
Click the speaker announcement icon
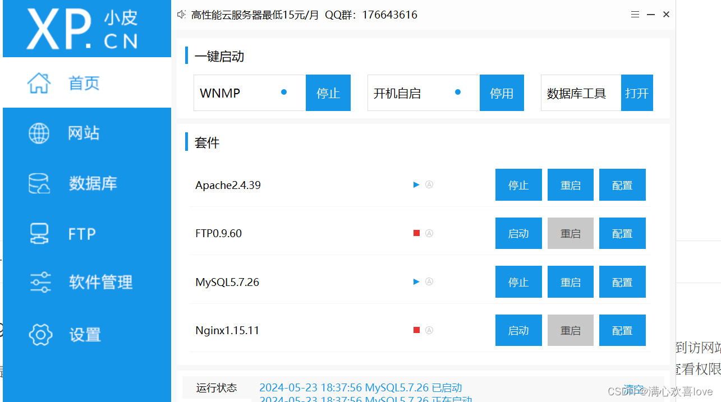click(x=181, y=15)
